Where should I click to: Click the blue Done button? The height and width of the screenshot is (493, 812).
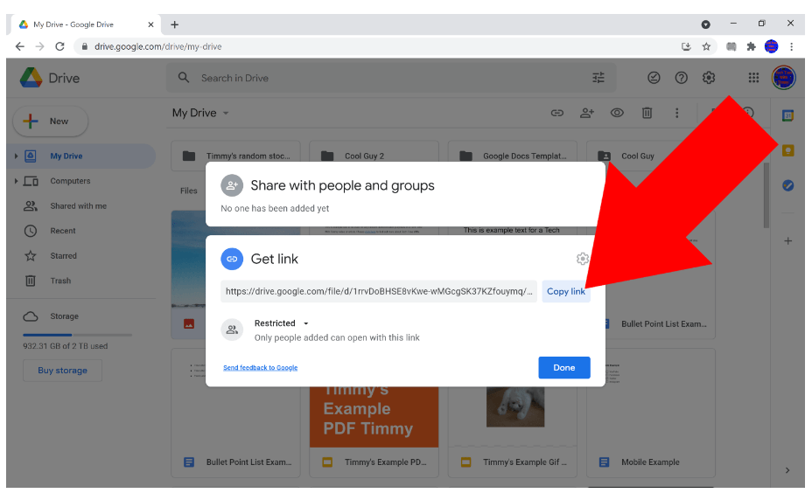coord(564,367)
